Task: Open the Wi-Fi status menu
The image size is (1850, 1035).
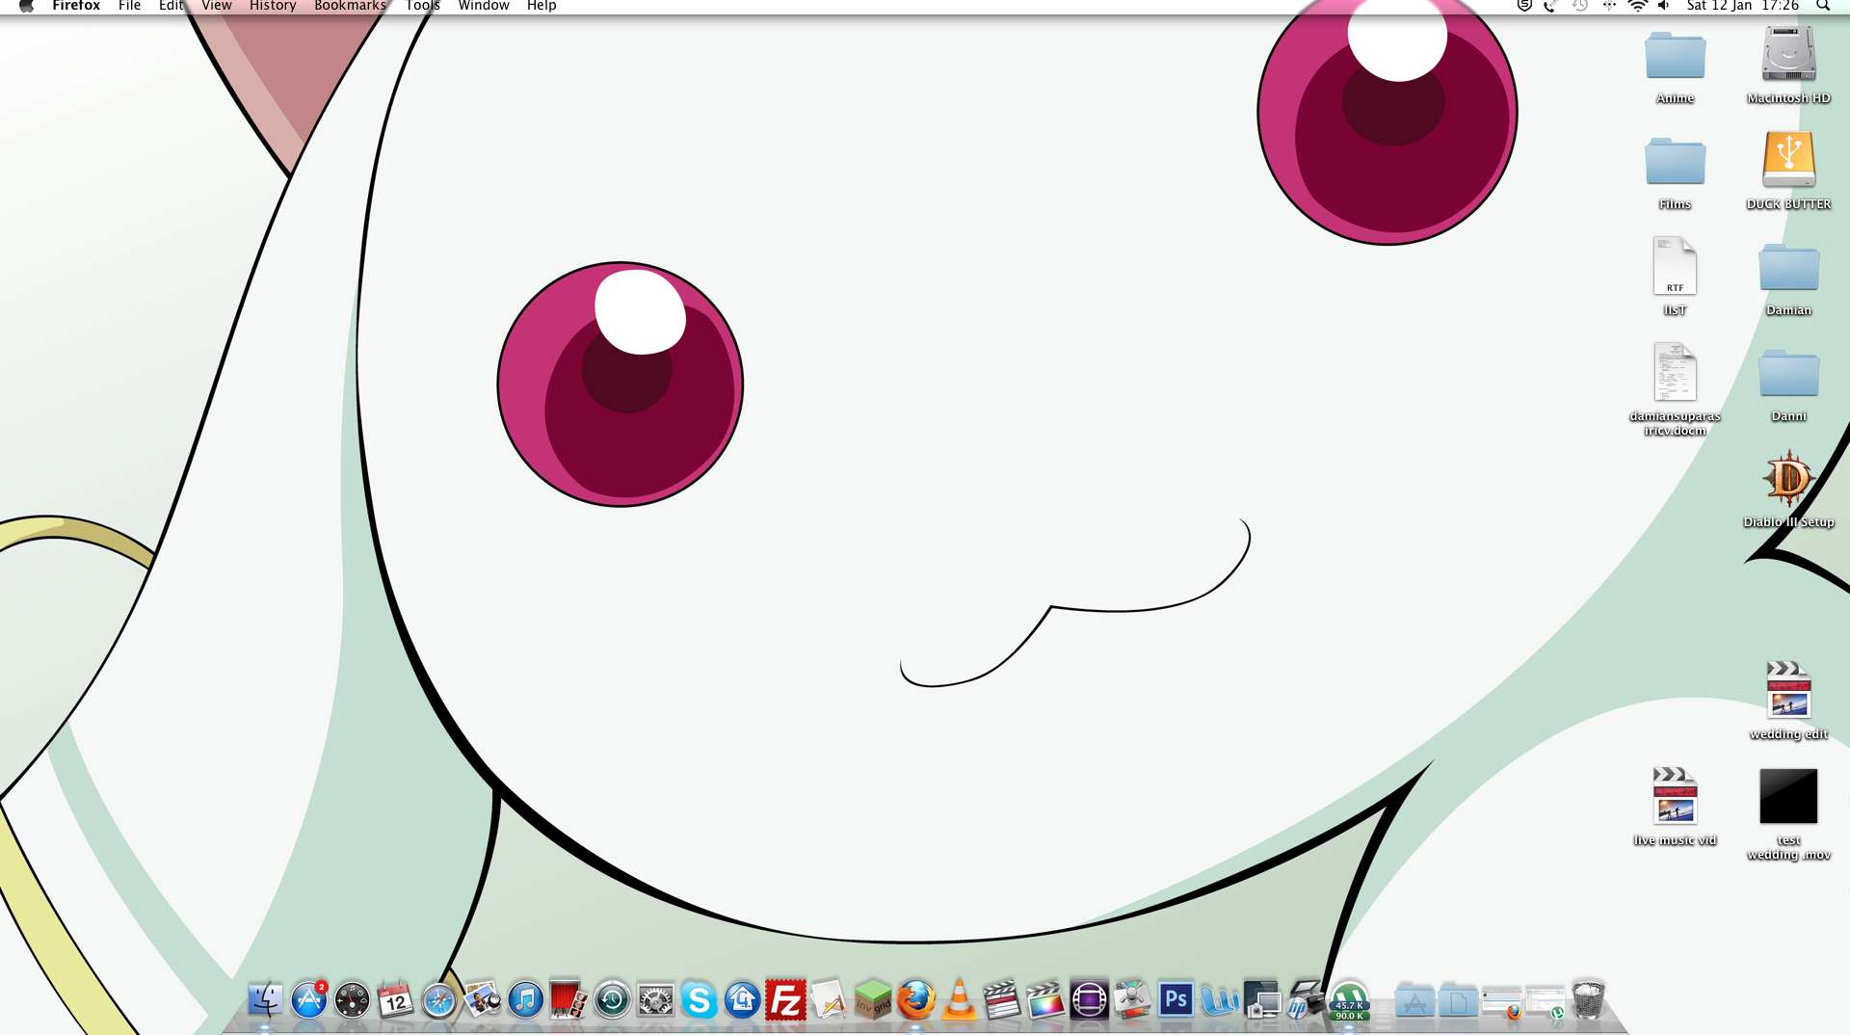Action: 1637,6
